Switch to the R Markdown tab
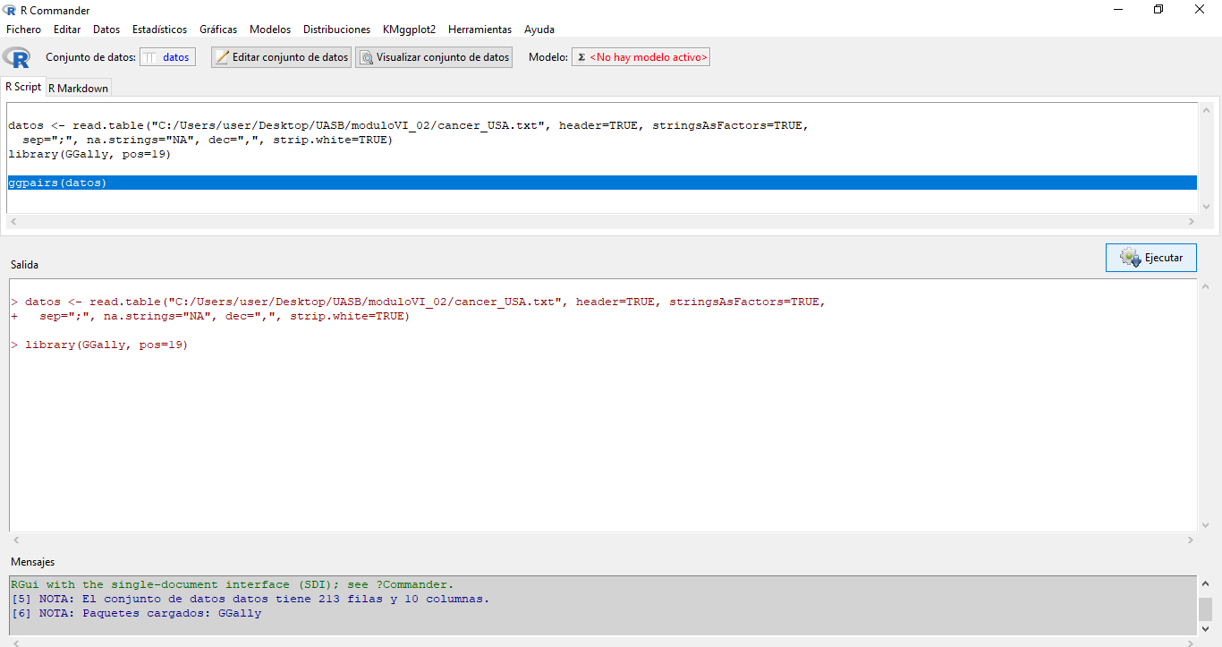The image size is (1222, 647). pyautogui.click(x=78, y=88)
